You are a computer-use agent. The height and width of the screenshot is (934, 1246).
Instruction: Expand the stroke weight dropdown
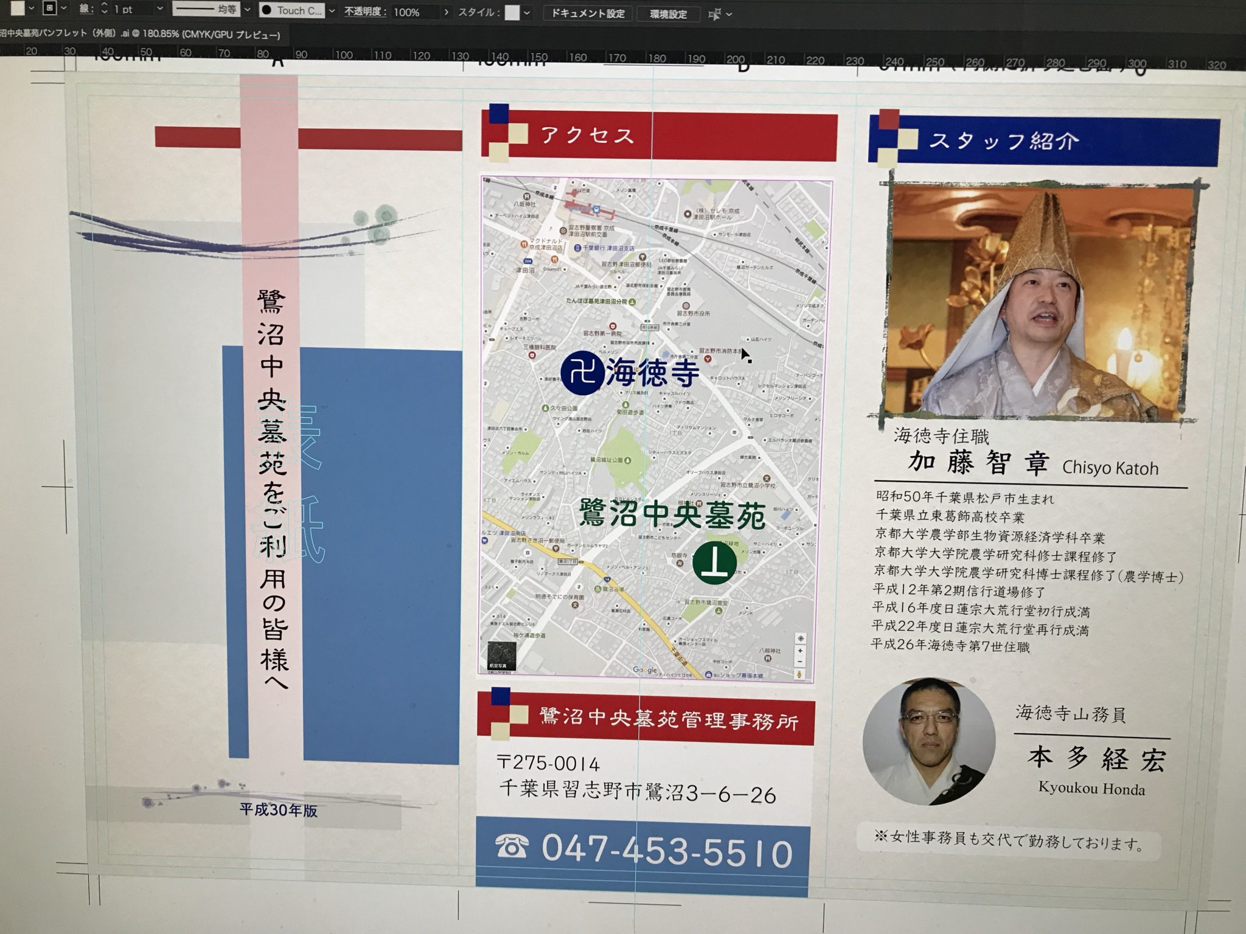[160, 9]
